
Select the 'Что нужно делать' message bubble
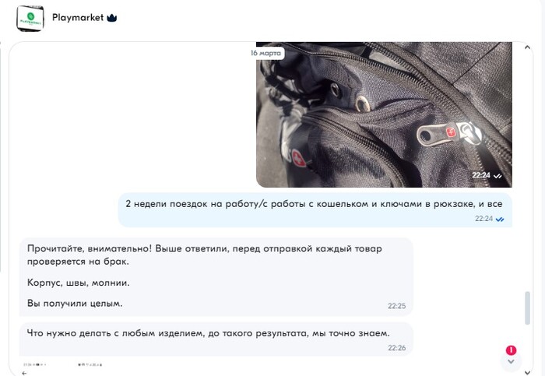(x=216, y=339)
